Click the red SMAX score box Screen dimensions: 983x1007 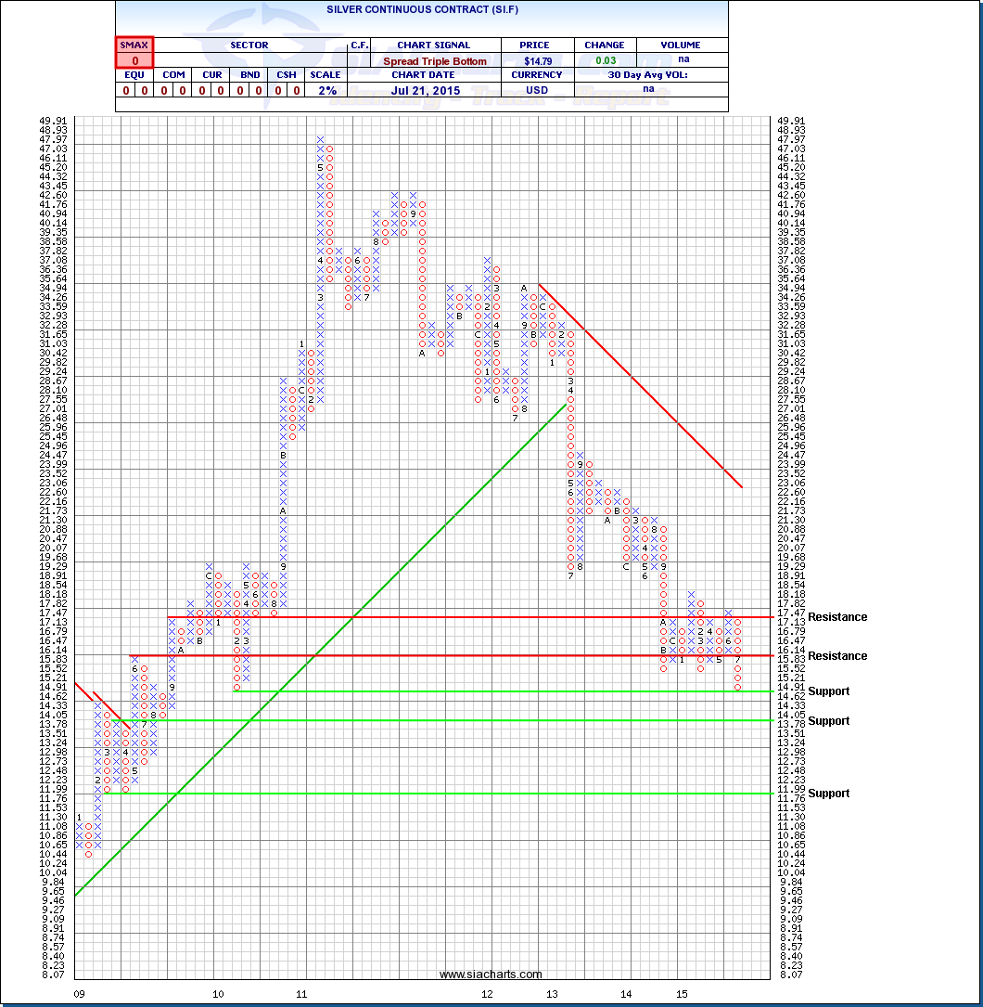[134, 53]
